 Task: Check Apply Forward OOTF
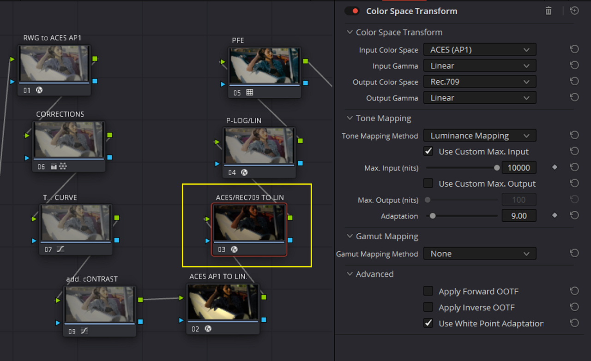(x=428, y=291)
